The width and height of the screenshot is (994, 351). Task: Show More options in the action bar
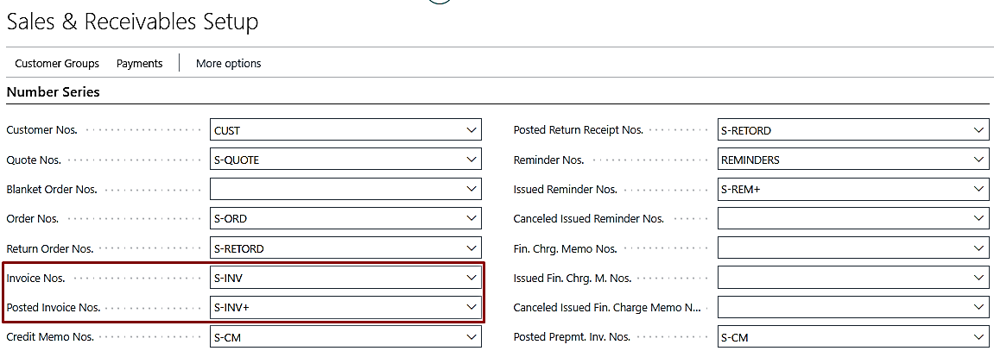(x=228, y=63)
